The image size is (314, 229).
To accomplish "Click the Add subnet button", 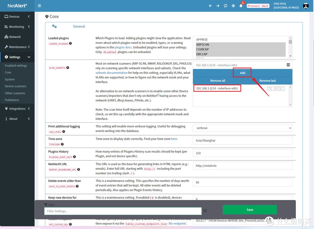I will 242,73.
